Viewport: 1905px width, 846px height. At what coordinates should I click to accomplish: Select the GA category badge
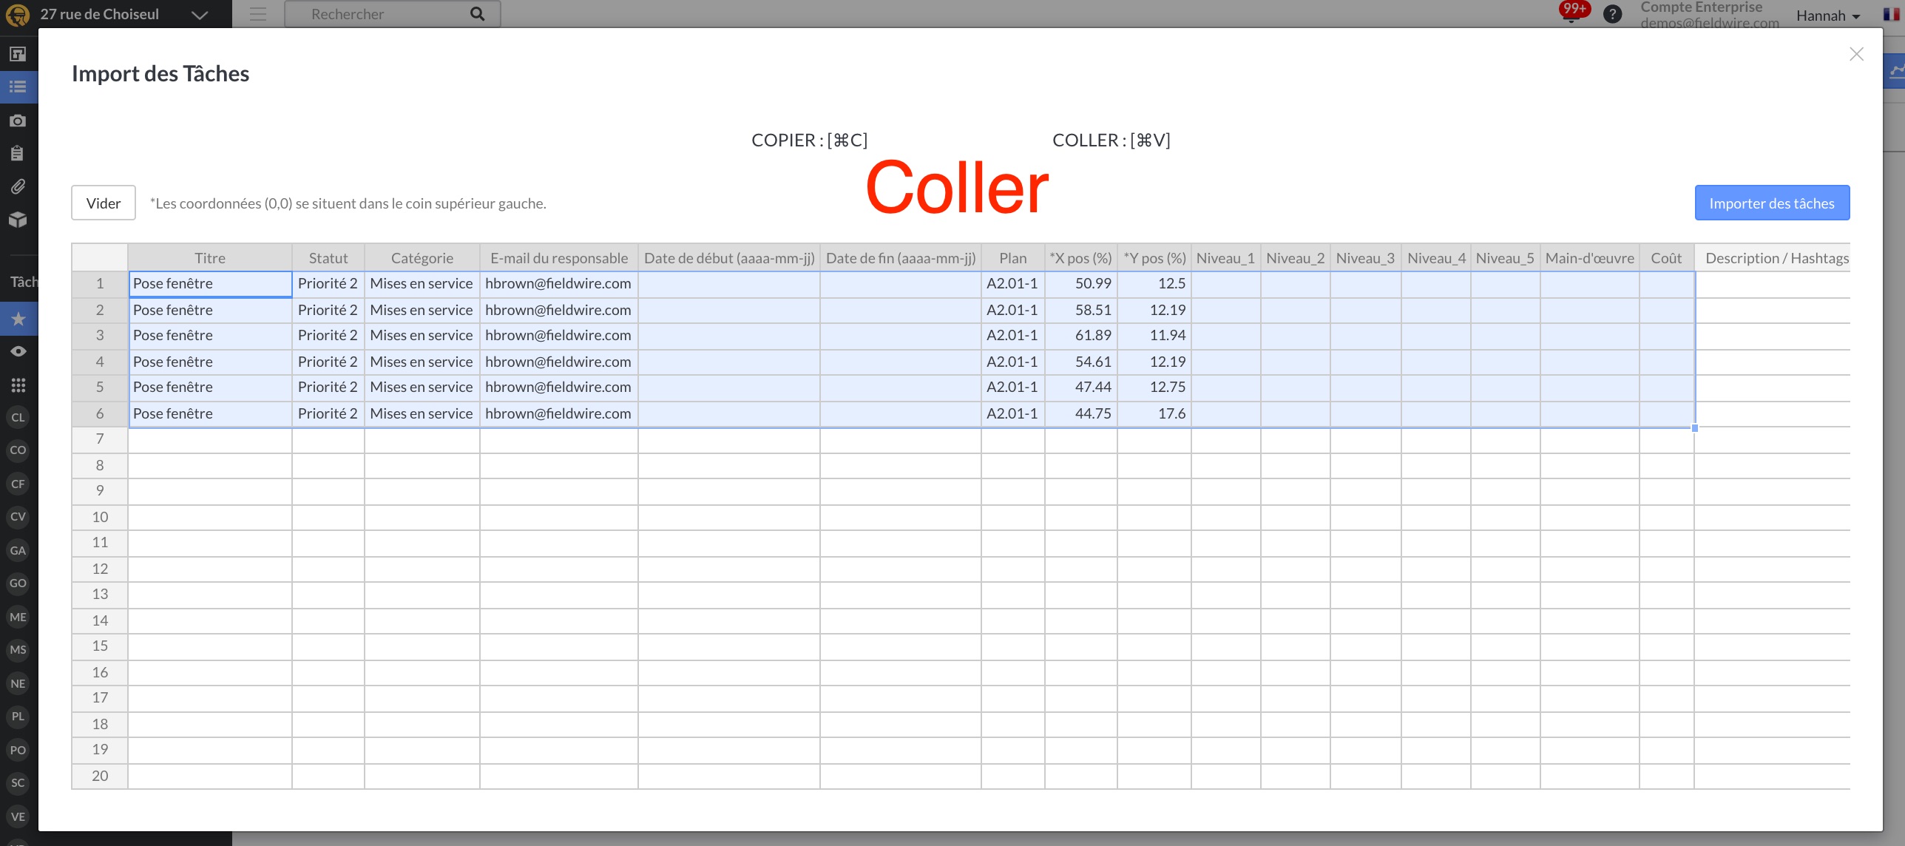point(18,550)
